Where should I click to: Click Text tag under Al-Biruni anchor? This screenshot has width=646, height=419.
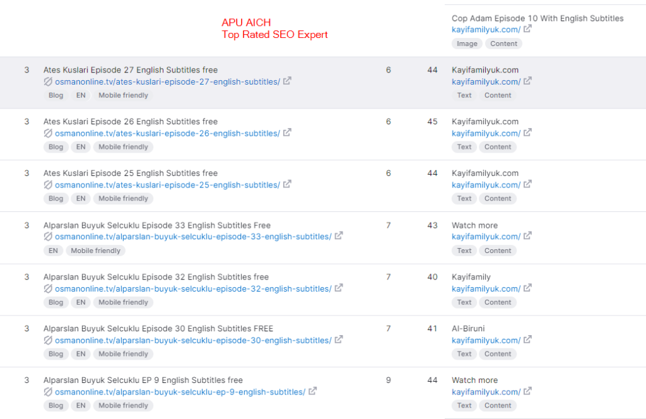click(464, 354)
